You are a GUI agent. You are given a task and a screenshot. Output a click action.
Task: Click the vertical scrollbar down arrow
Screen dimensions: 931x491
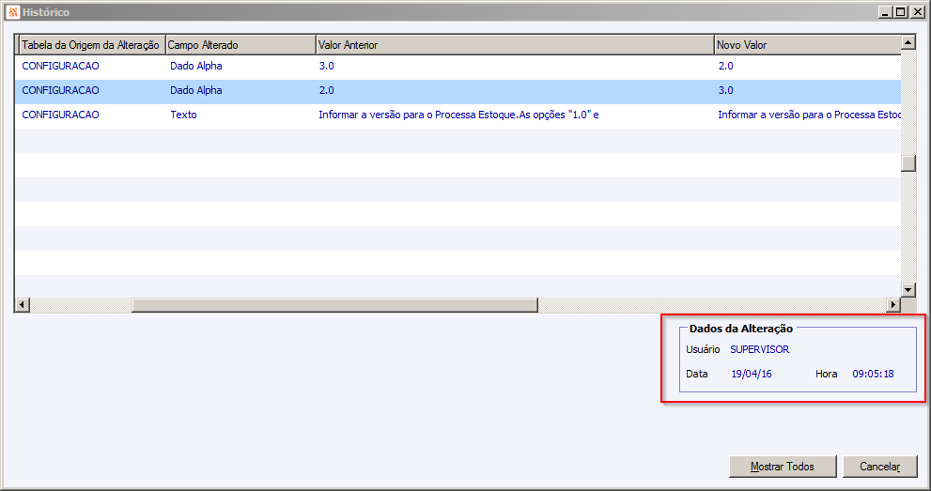pyautogui.click(x=908, y=290)
